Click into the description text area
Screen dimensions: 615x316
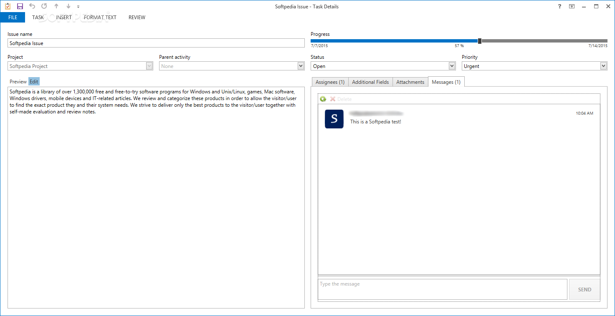point(156,198)
